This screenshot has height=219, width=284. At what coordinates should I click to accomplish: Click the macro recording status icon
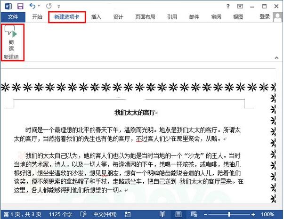(x=128, y=214)
